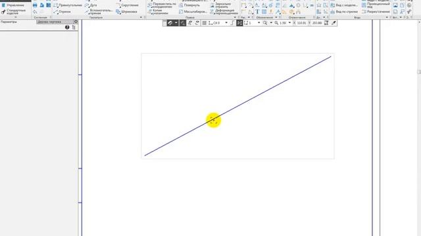Expand the Виды panel arrow

pos(387,18)
